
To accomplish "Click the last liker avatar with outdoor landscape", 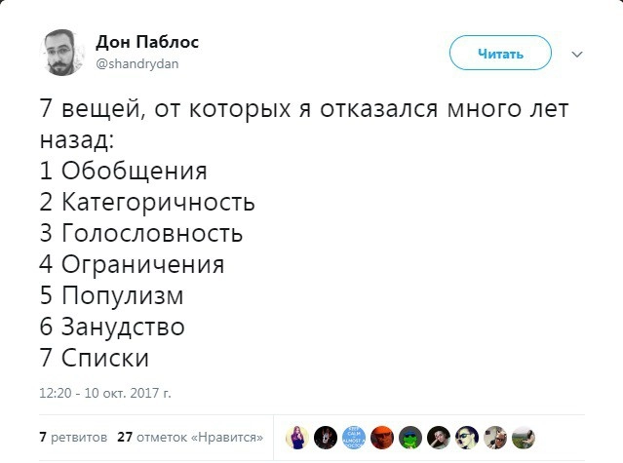I will 524,438.
